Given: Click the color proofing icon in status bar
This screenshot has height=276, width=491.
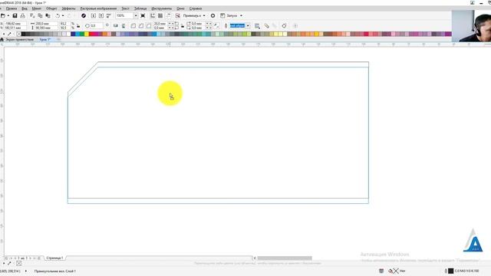Looking at the screenshot, I should [x=381, y=271].
